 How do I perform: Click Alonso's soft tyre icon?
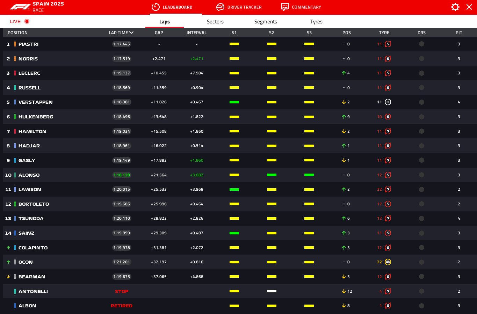click(x=388, y=175)
